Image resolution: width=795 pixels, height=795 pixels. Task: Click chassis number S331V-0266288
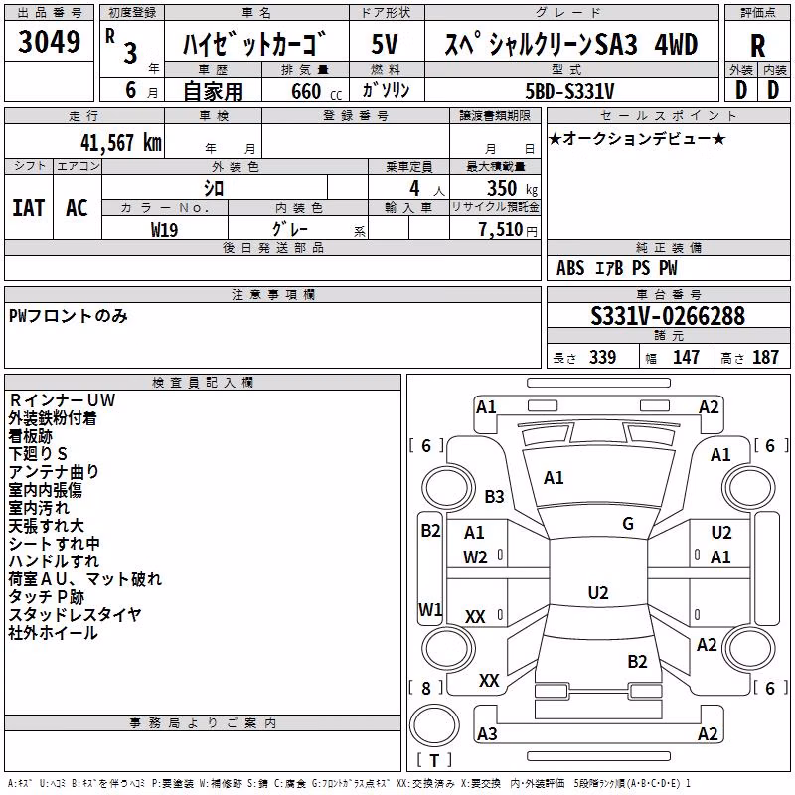coord(668,316)
